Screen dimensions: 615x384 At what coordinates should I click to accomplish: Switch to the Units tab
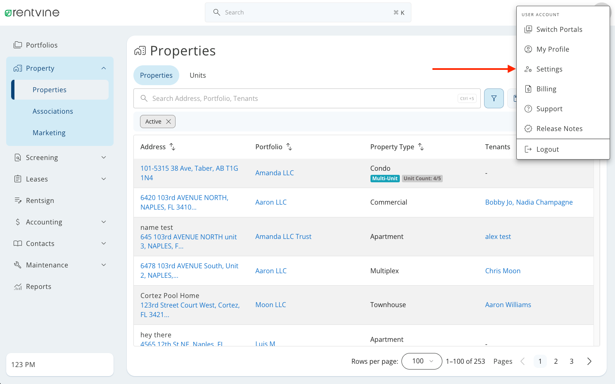tap(197, 75)
